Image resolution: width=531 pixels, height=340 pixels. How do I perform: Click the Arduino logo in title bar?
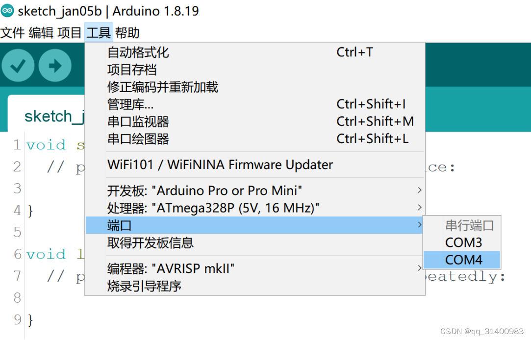[x=7, y=11]
